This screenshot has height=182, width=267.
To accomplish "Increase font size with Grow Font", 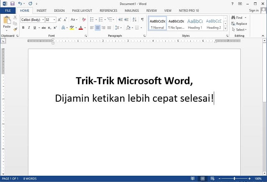I will pos(59,20).
